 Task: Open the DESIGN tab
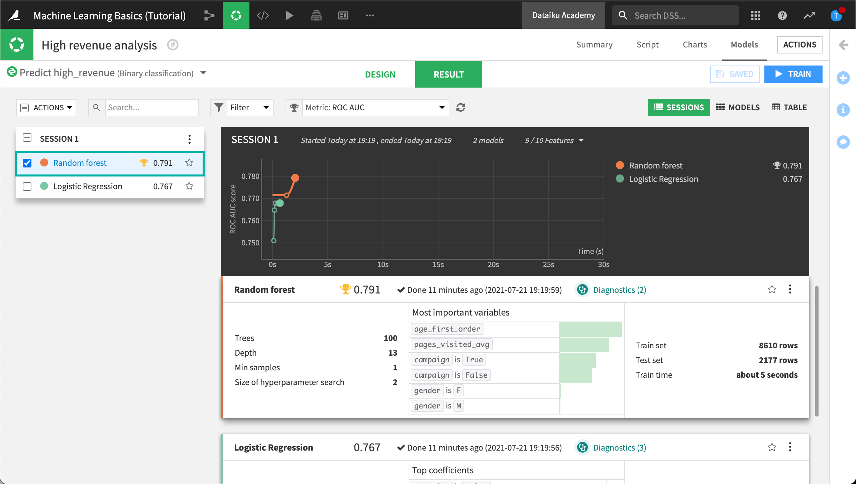(x=380, y=74)
